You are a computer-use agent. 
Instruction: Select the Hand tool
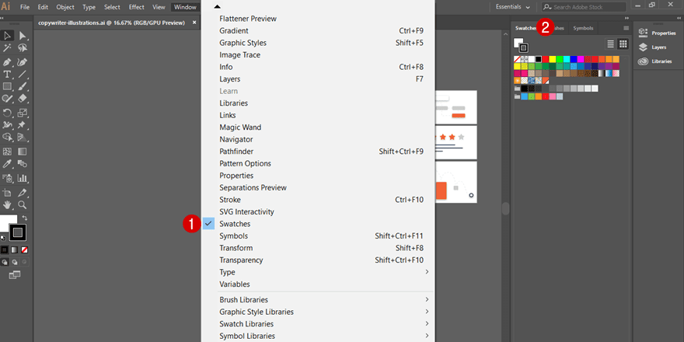tap(7, 204)
